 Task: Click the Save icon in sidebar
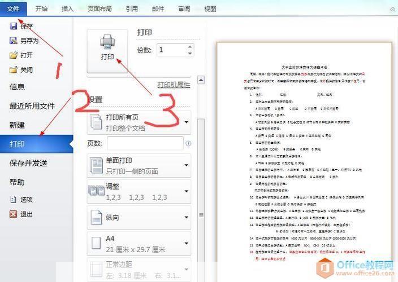(14, 26)
